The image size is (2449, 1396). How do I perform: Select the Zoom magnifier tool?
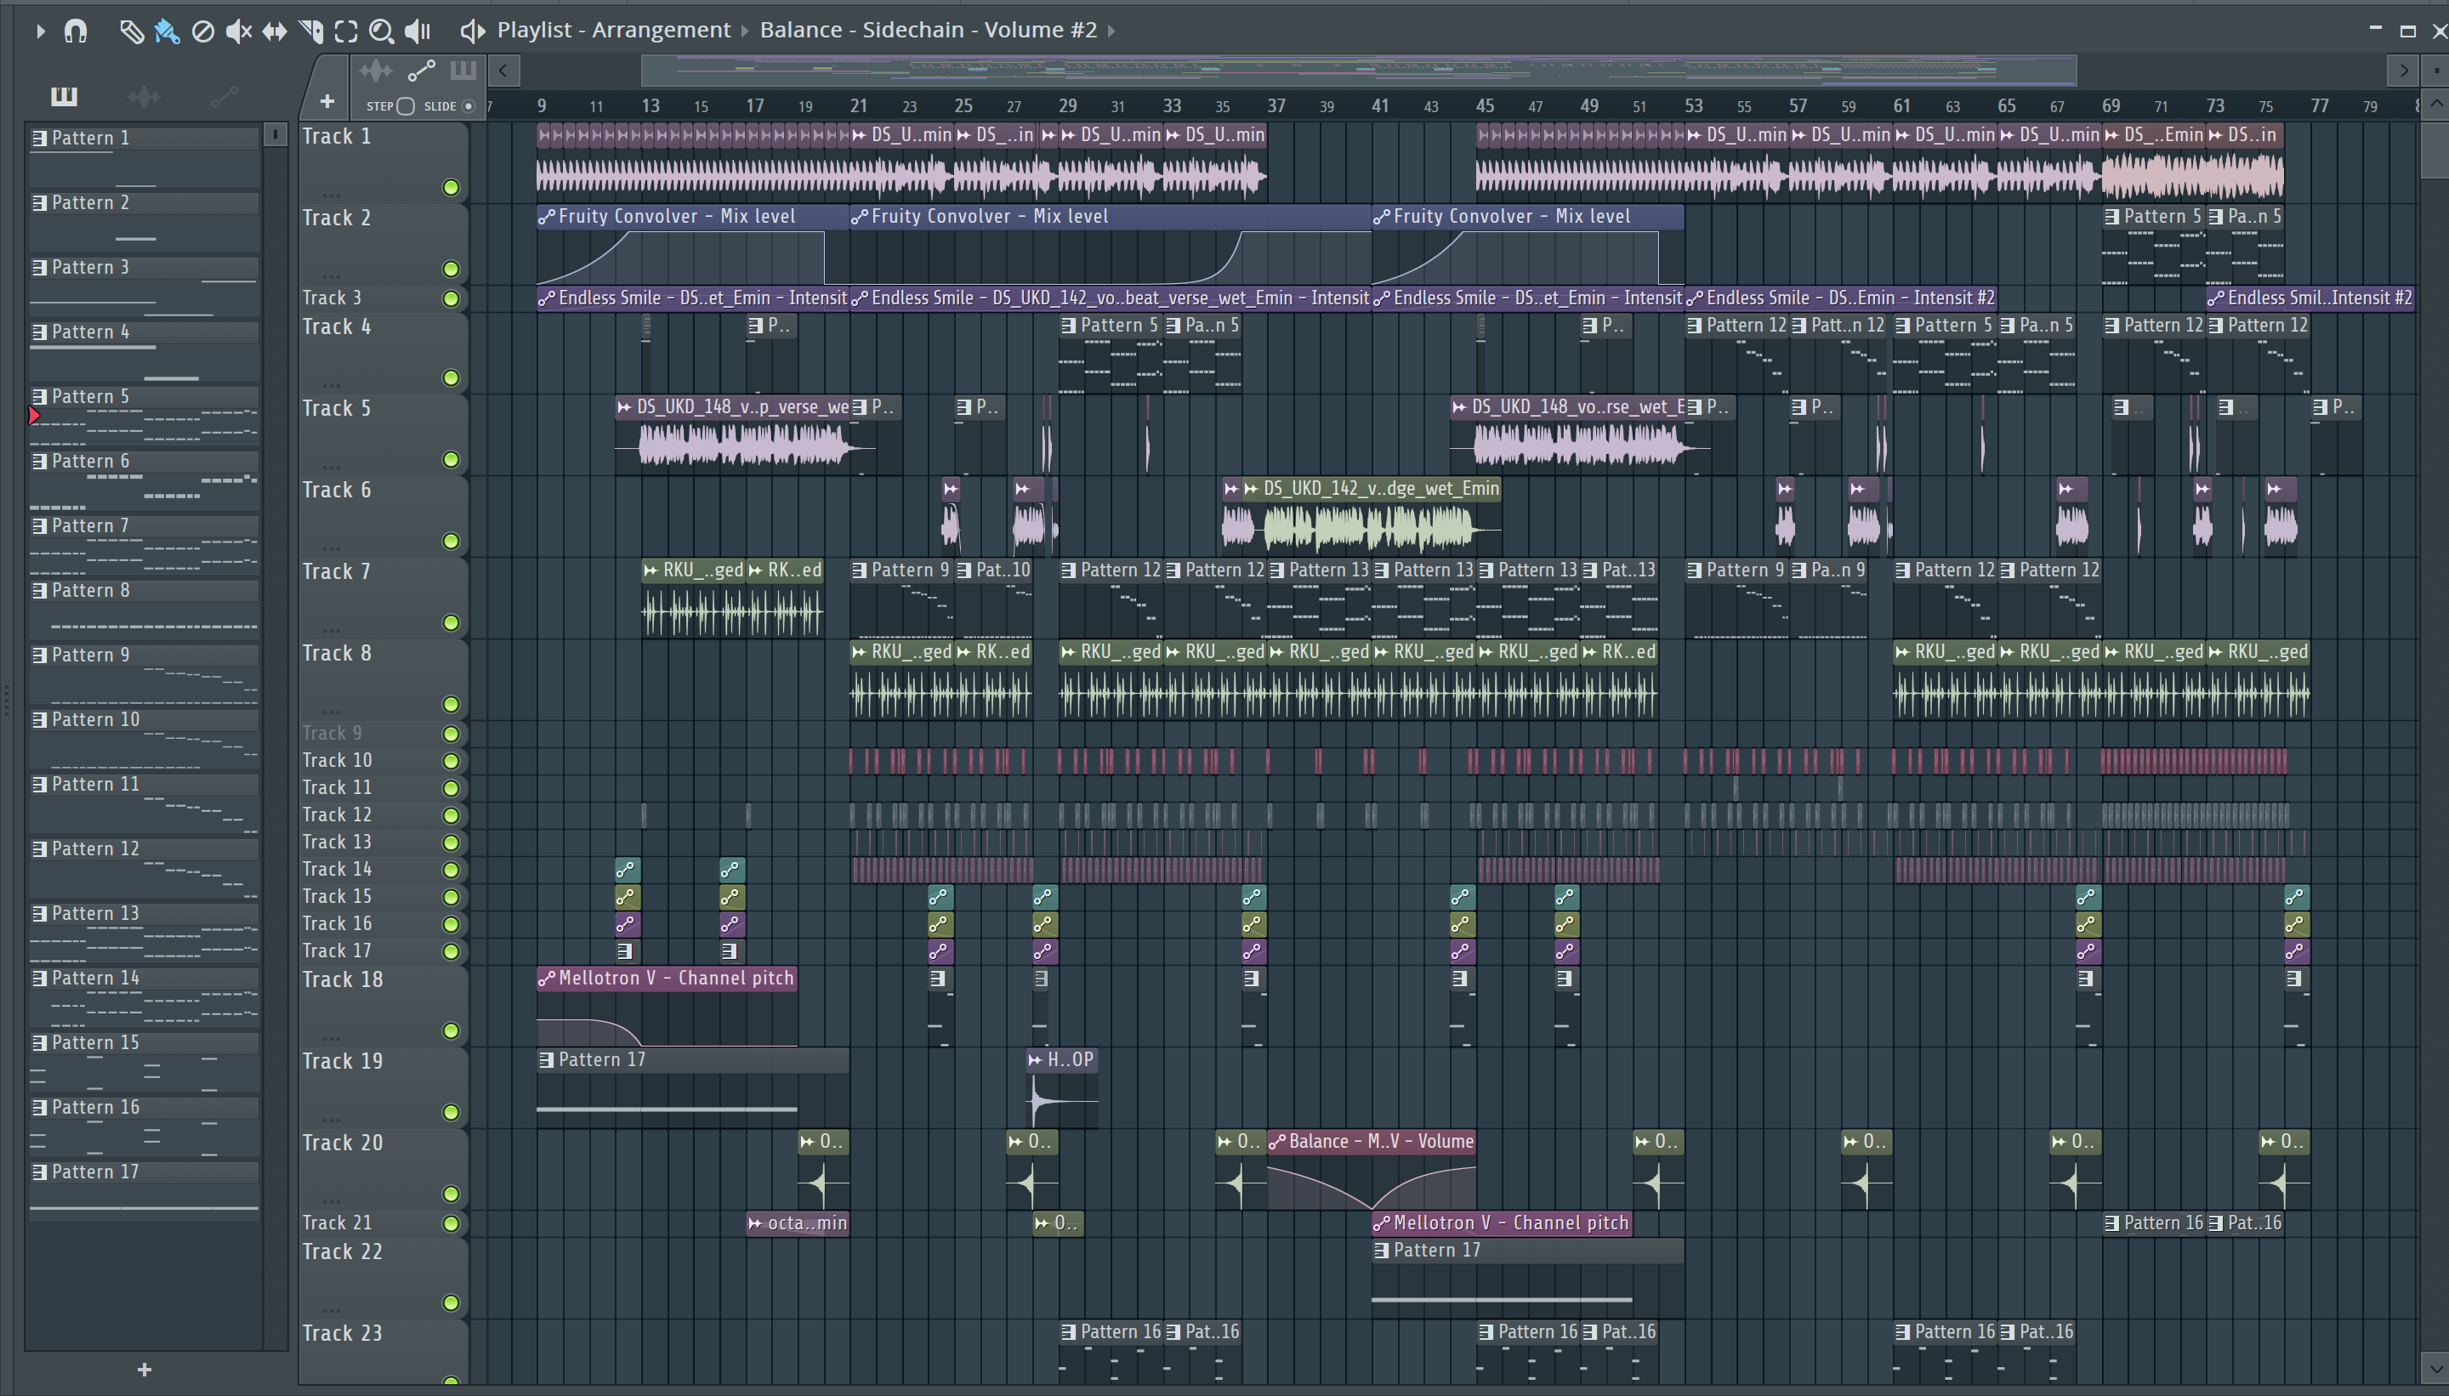[382, 31]
